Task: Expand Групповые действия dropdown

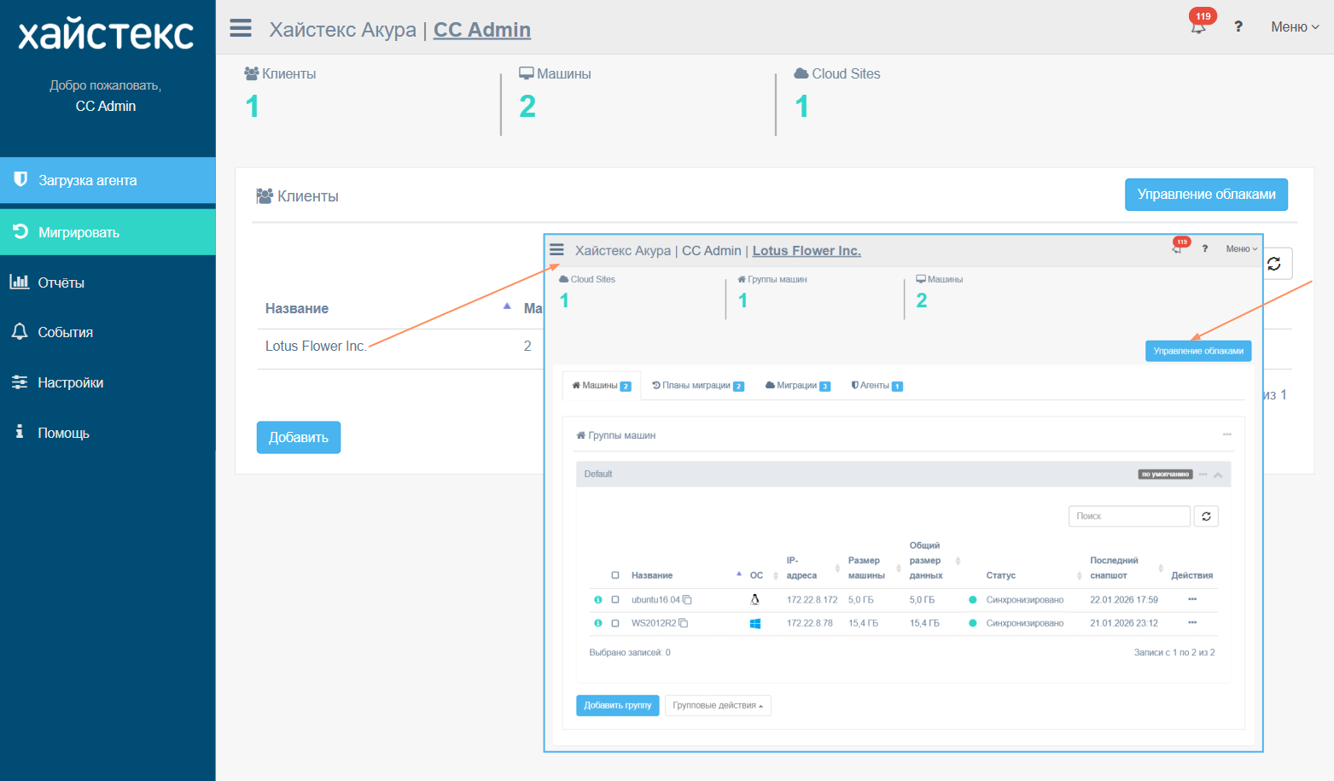Action: click(717, 706)
